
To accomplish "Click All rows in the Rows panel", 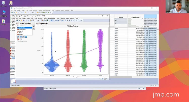I will [x=12, y=68].
